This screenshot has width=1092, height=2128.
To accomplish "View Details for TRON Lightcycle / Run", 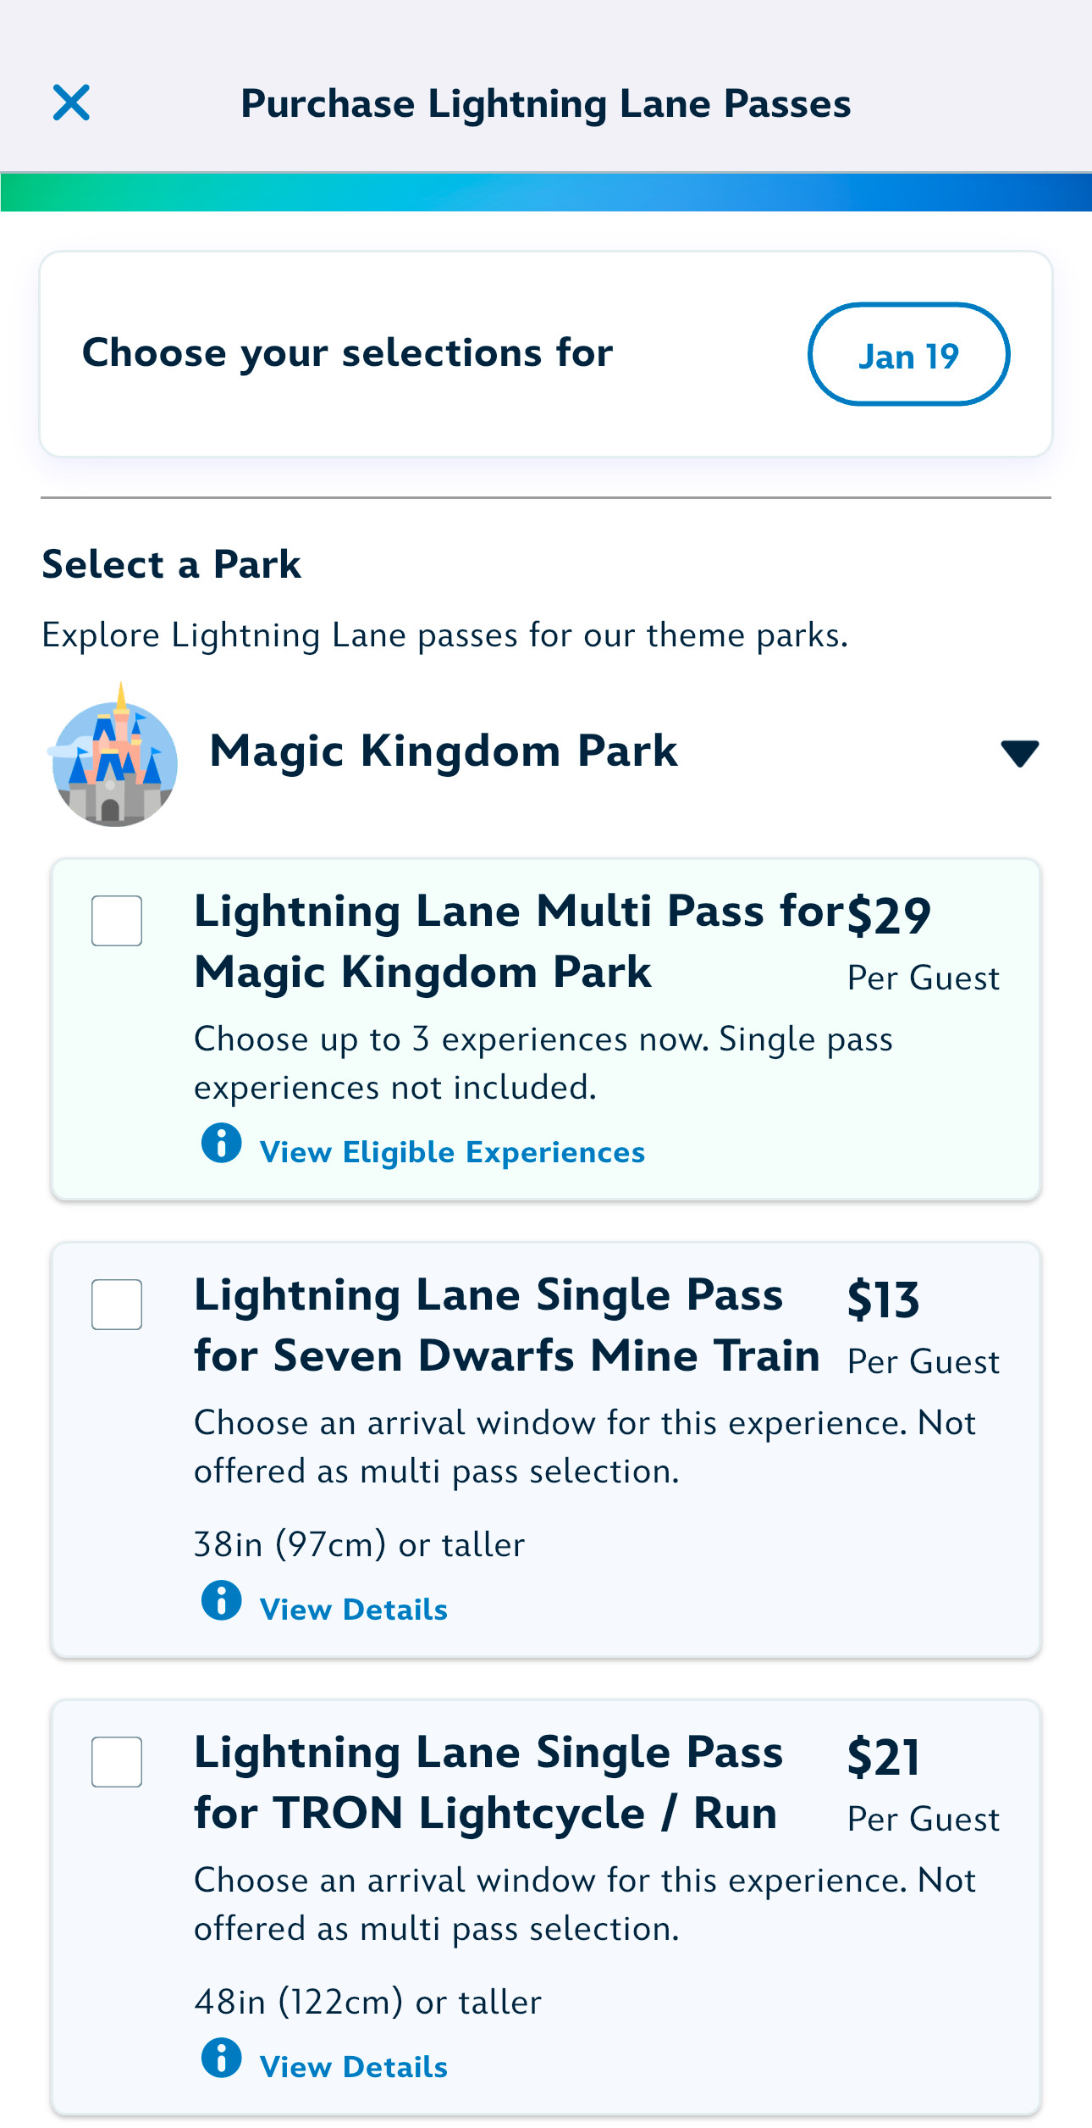I will point(354,2067).
